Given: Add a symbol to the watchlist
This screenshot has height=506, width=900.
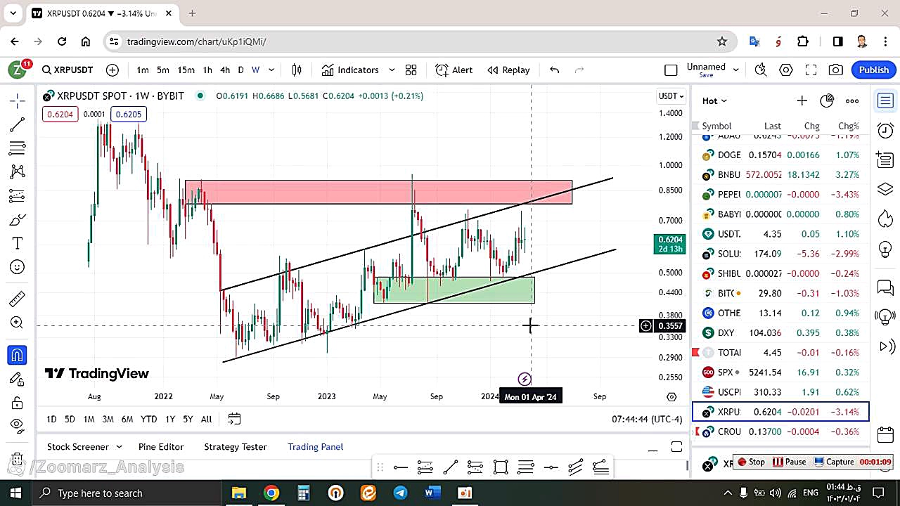Looking at the screenshot, I should click(x=802, y=100).
